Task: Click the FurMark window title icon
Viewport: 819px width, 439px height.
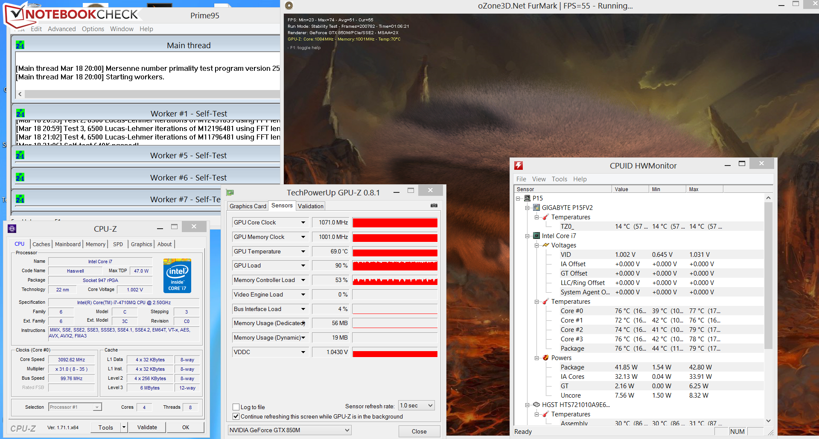Action: pos(289,6)
